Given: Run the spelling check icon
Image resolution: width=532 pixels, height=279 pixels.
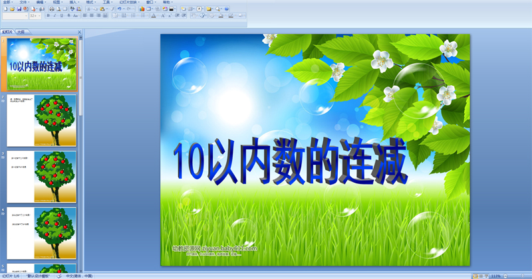Looking at the screenshot, I should [72, 9].
